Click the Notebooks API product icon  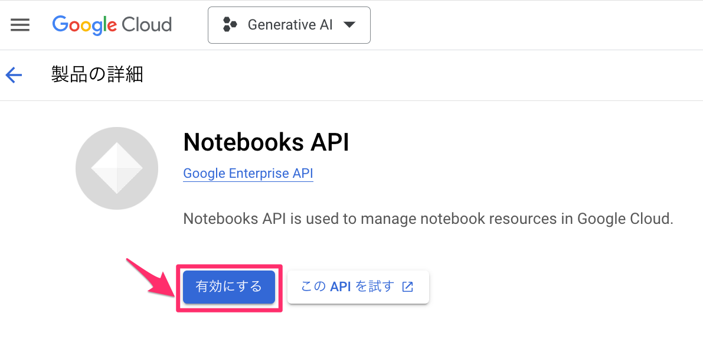pyautogui.click(x=116, y=168)
